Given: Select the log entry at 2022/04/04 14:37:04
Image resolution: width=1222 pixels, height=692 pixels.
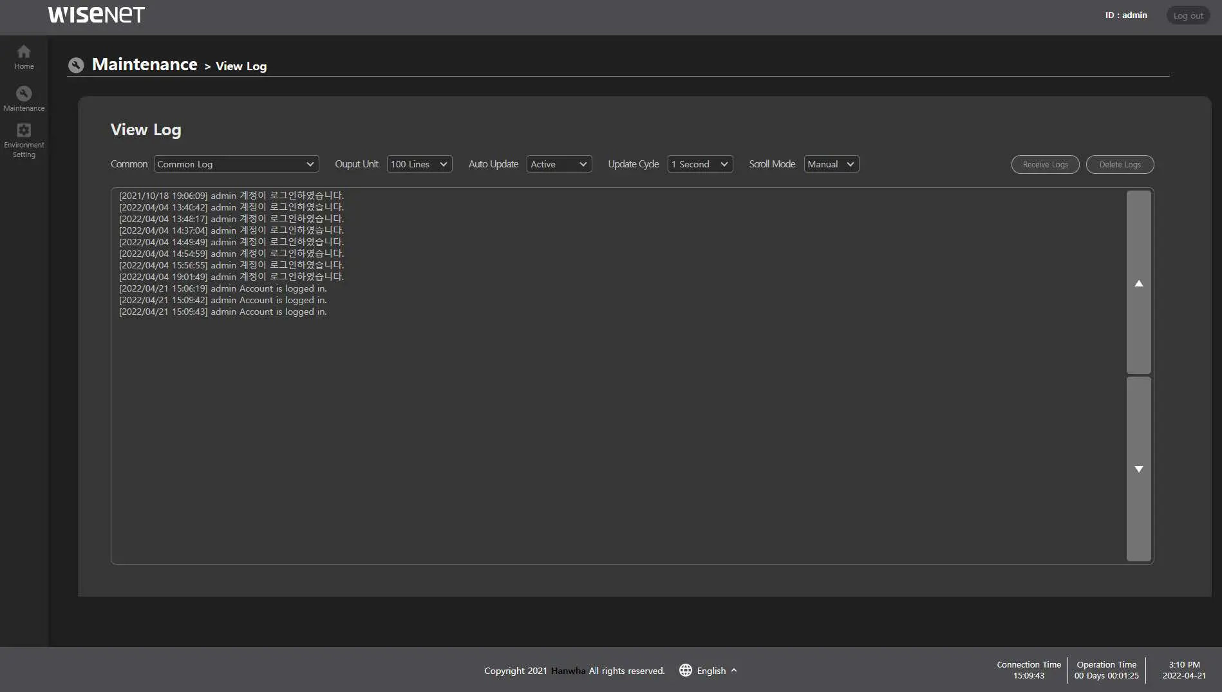Looking at the screenshot, I should (x=232, y=230).
